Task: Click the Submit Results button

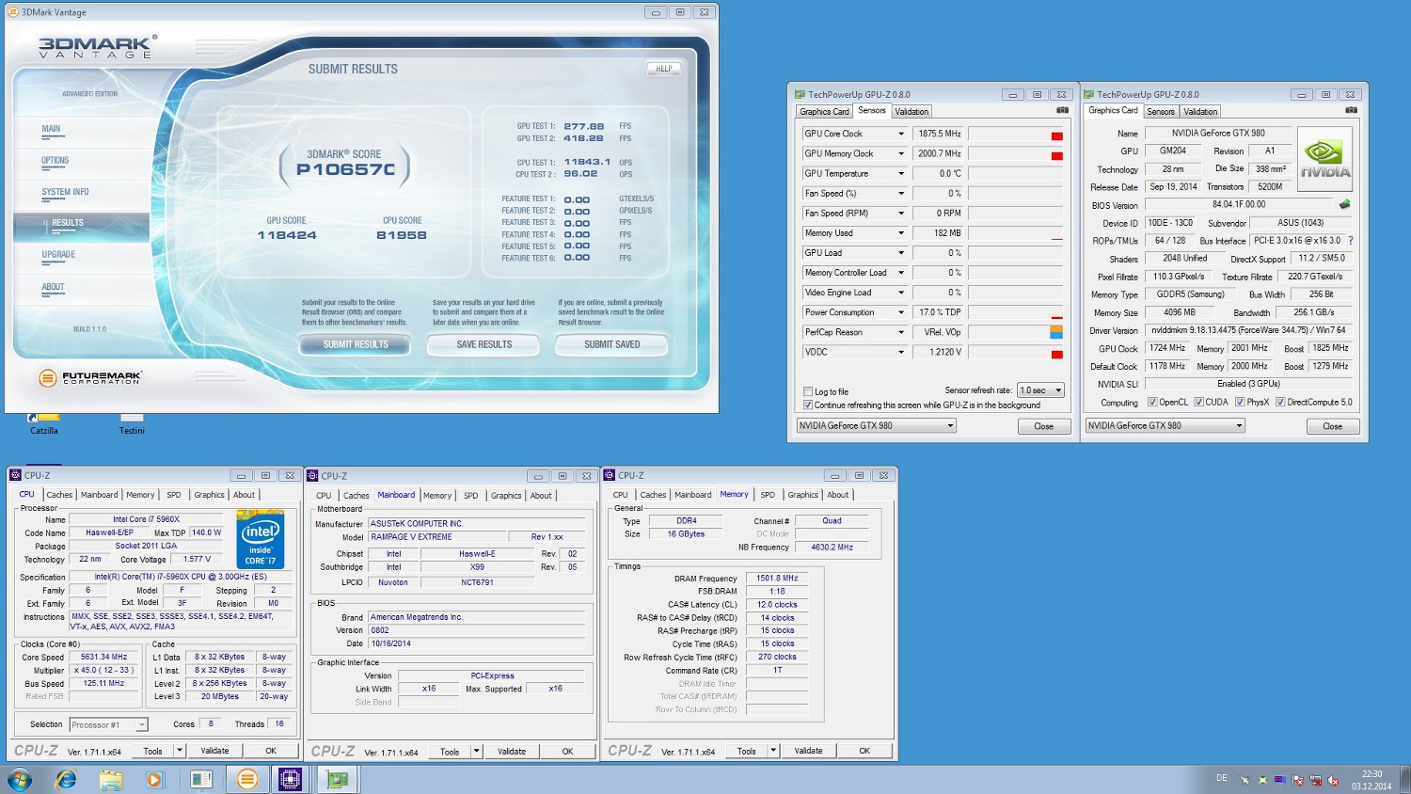Action: 356,344
